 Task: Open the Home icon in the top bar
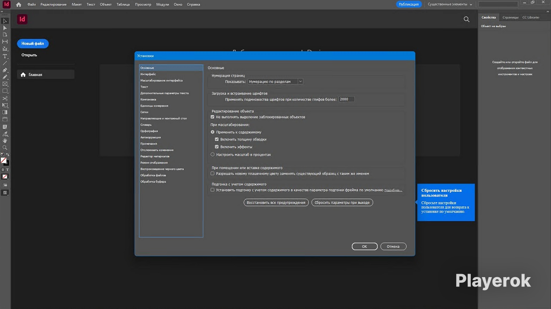(x=18, y=4)
